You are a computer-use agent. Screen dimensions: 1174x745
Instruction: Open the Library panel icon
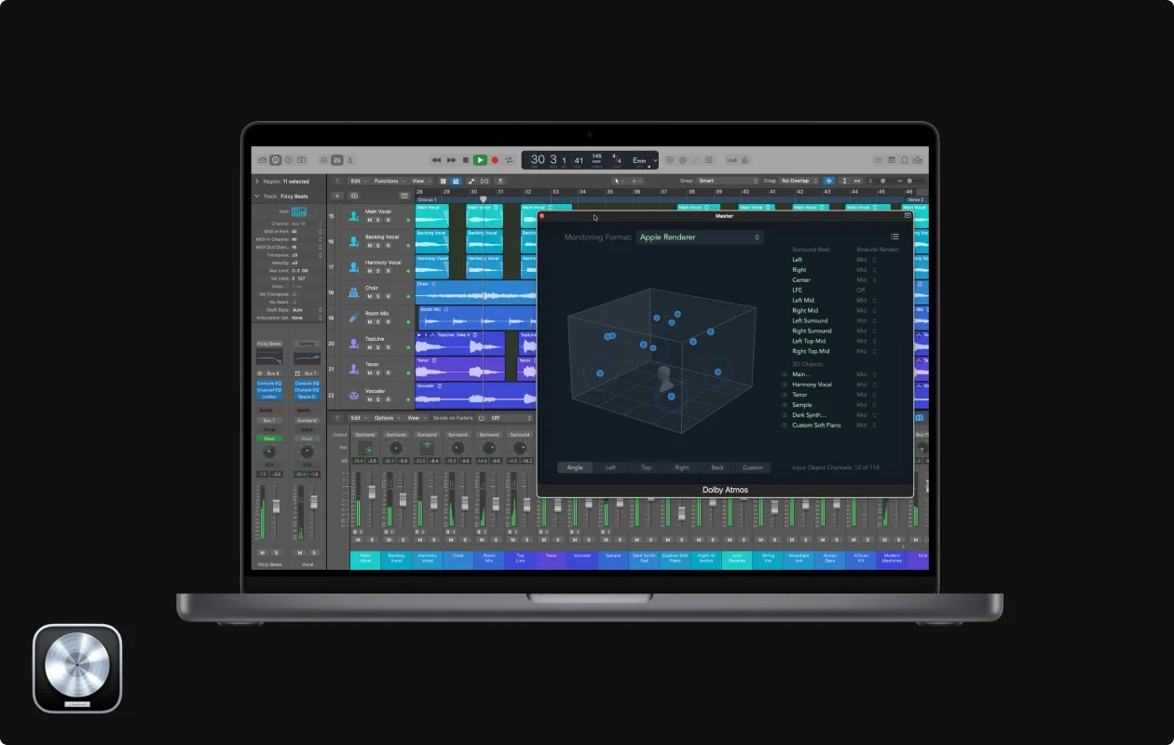click(x=263, y=160)
